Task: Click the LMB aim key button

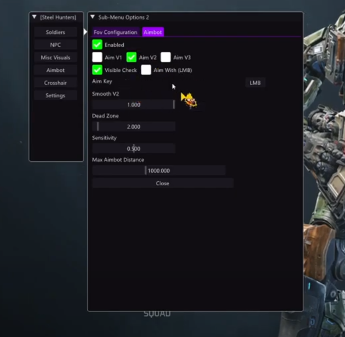Action: 255,83
